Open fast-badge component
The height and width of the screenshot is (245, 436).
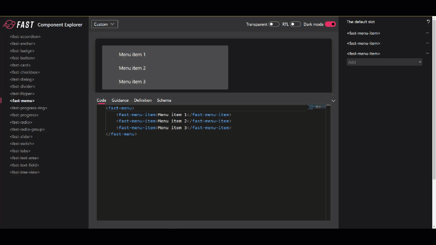click(22, 51)
